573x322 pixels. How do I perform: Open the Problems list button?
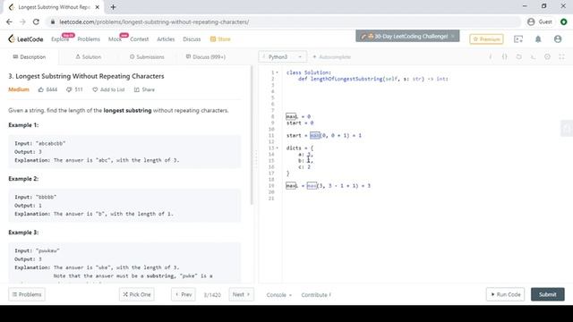coord(27,294)
